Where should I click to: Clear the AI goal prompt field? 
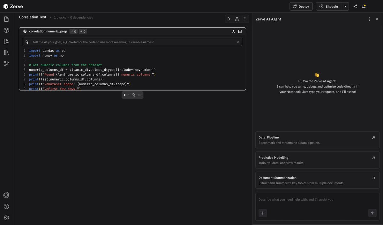(x=238, y=42)
